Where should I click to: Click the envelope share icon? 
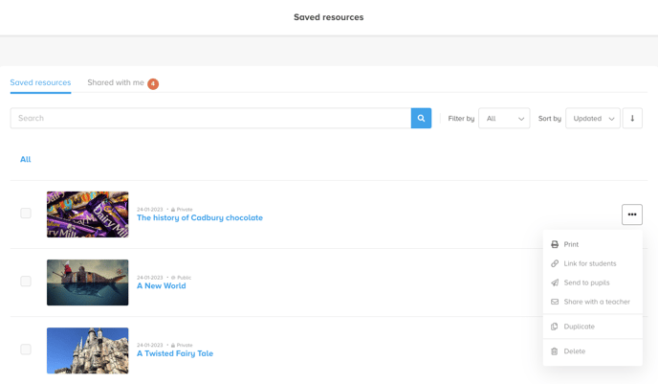(555, 302)
